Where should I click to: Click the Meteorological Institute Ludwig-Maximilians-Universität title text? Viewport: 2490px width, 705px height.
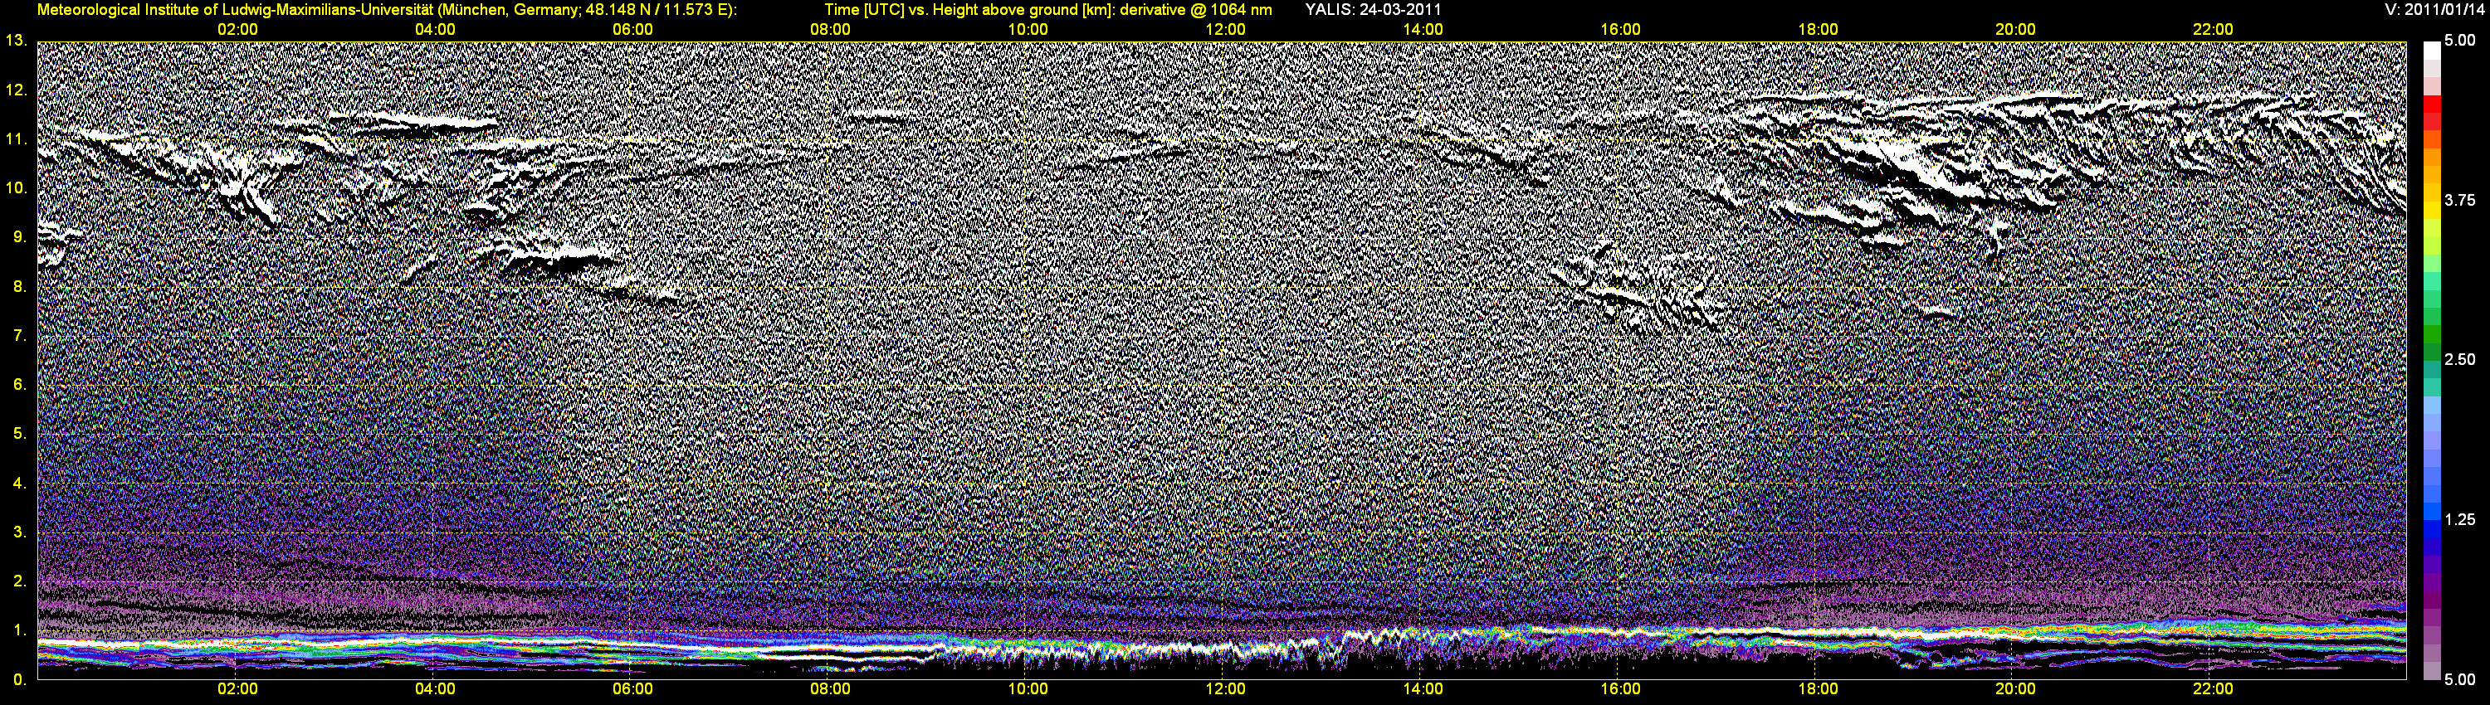[x=387, y=10]
